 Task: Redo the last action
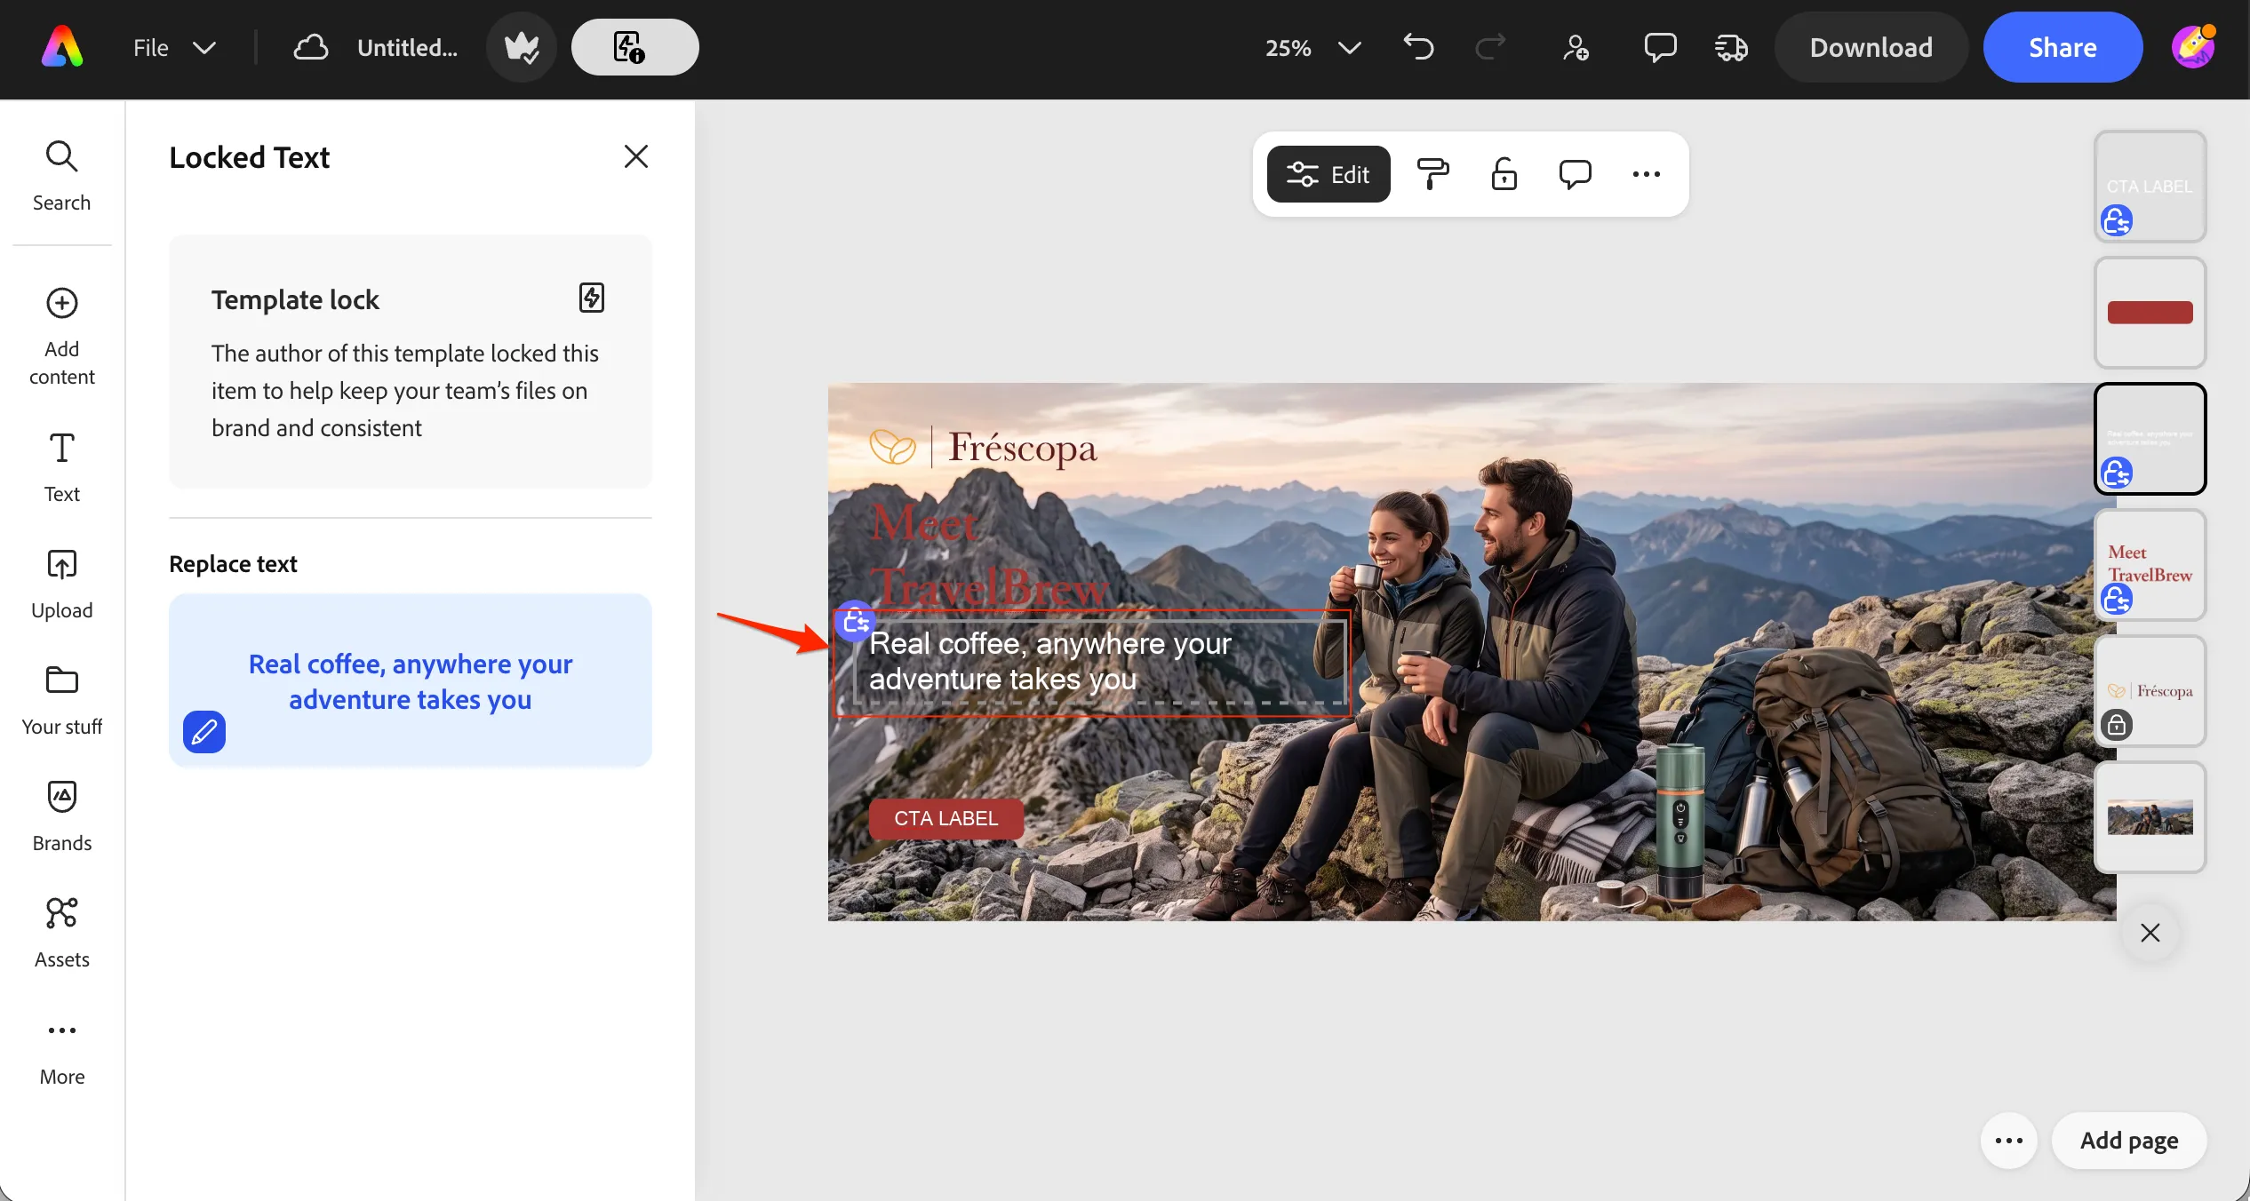point(1490,47)
